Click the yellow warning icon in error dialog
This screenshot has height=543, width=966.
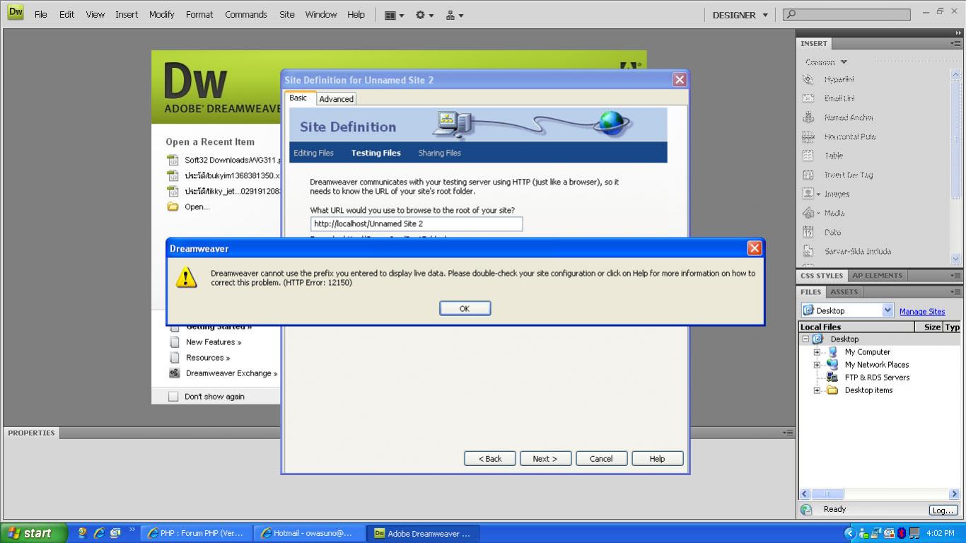pos(186,277)
